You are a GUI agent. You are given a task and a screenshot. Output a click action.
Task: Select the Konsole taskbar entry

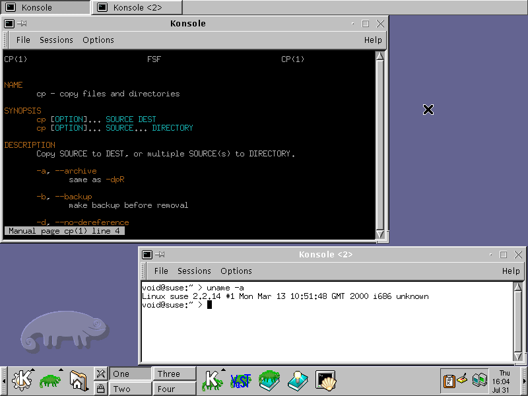point(46,7)
